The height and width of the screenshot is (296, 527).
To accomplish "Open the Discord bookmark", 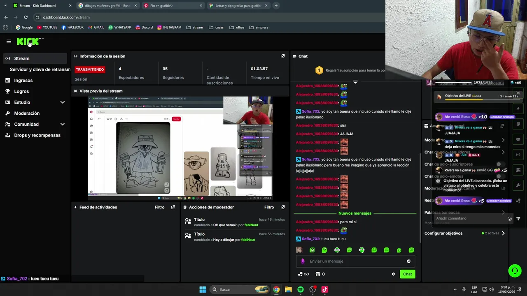I will (x=144, y=28).
